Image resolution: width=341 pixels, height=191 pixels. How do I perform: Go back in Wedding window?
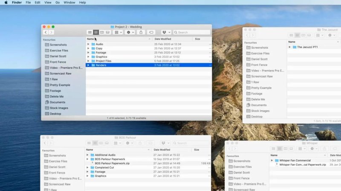pyautogui.click(x=46, y=32)
